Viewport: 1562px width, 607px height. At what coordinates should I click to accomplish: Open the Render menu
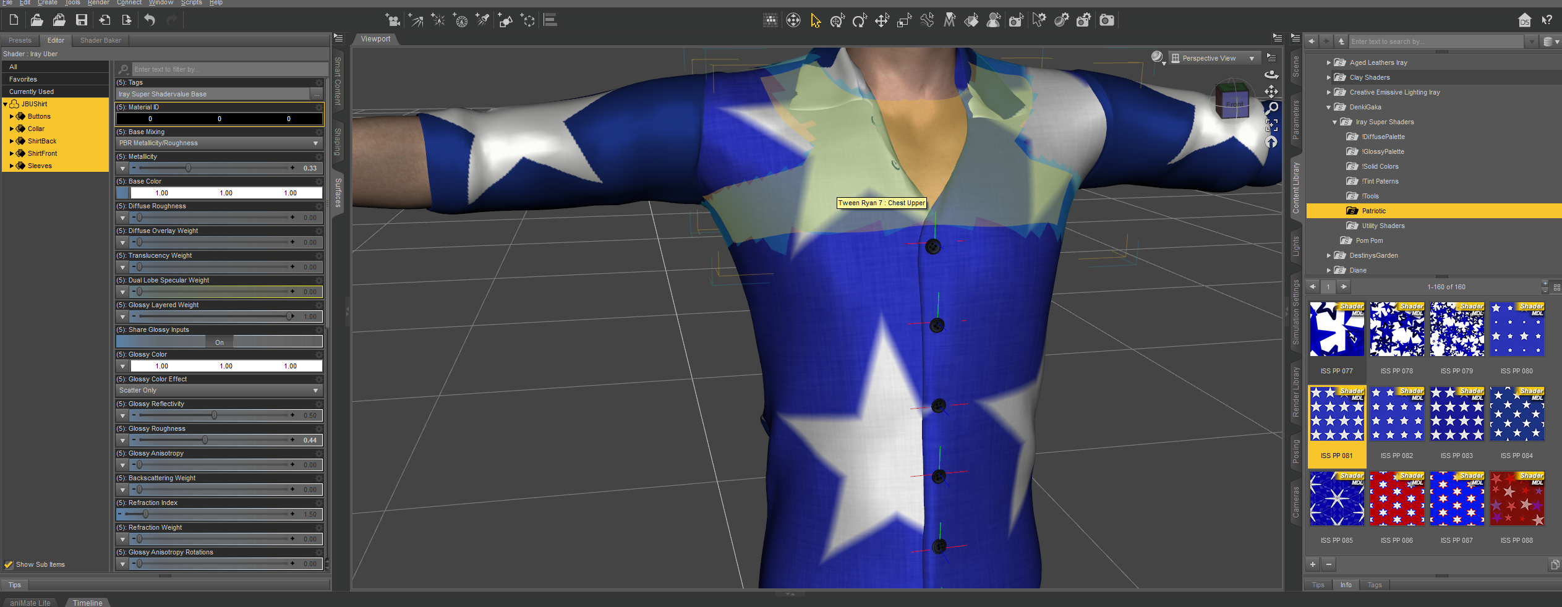[98, 3]
